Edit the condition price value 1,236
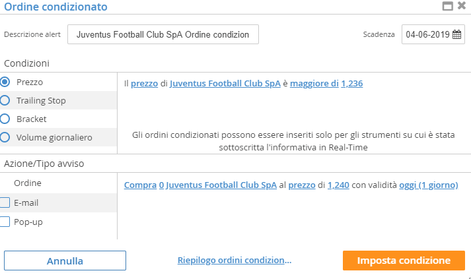471x279 pixels. click(x=351, y=83)
